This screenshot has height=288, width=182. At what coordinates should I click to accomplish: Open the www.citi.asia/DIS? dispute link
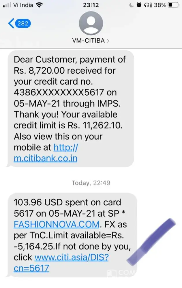click(72, 257)
